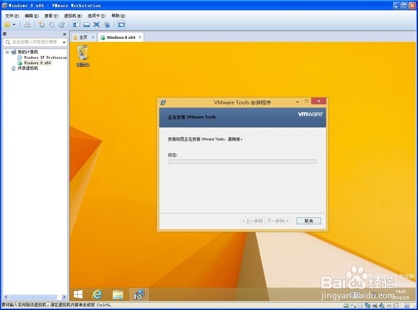Collapse the 我的计算机 tree node
The width and height of the screenshot is (418, 310).
coord(7,52)
